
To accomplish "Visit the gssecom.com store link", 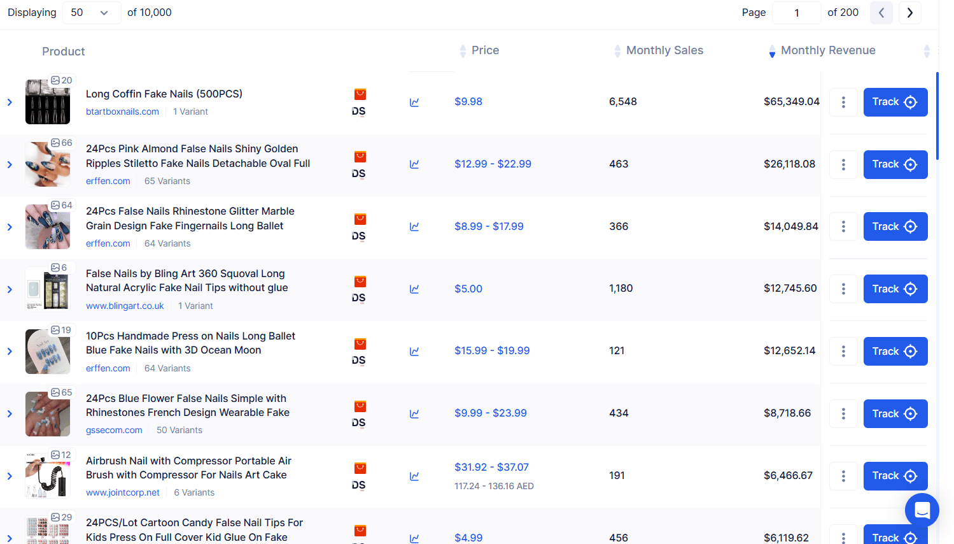I will point(114,430).
